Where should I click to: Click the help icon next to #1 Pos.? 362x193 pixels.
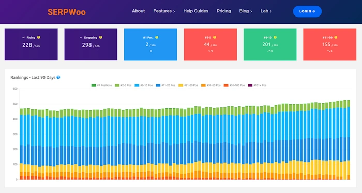(x=157, y=37)
